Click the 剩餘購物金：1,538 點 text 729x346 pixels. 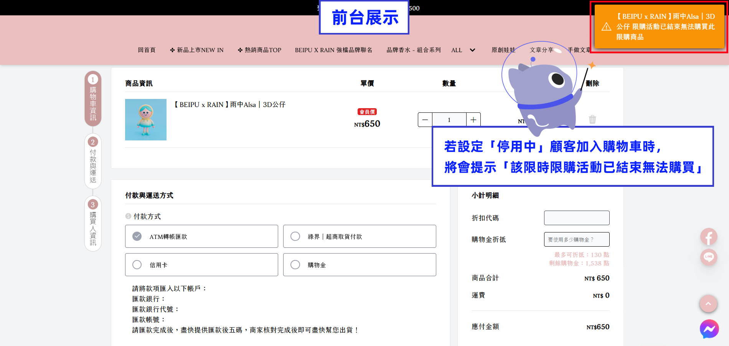[x=579, y=263]
